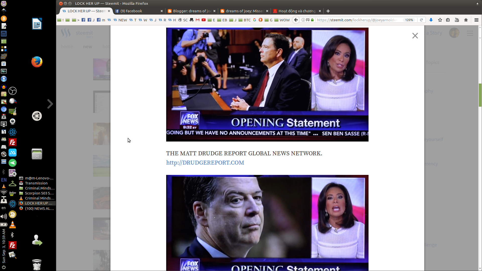Open the YouTube bookmark icon
The width and height of the screenshot is (482, 271).
(x=204, y=20)
